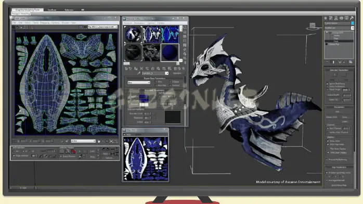Toggle the Edge Distance checkbox in Edit UVWs

coord(14,156)
